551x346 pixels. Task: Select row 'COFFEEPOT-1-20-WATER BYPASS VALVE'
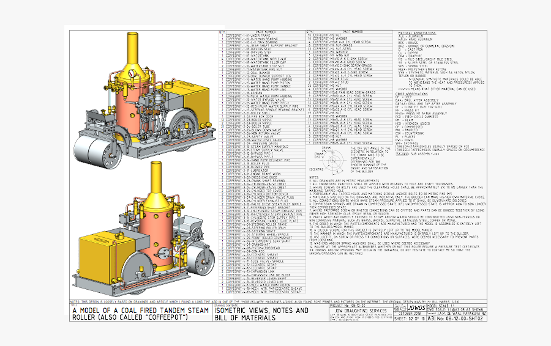(262, 99)
